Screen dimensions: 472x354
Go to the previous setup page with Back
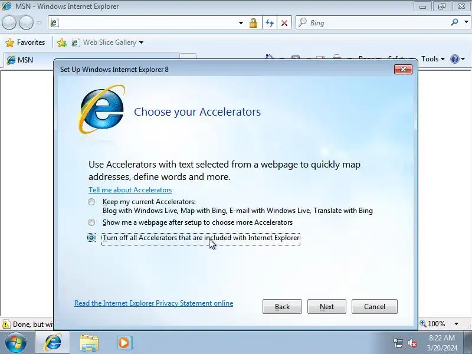[x=282, y=306]
